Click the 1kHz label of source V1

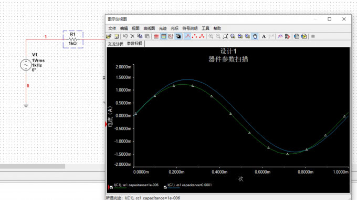37,65
